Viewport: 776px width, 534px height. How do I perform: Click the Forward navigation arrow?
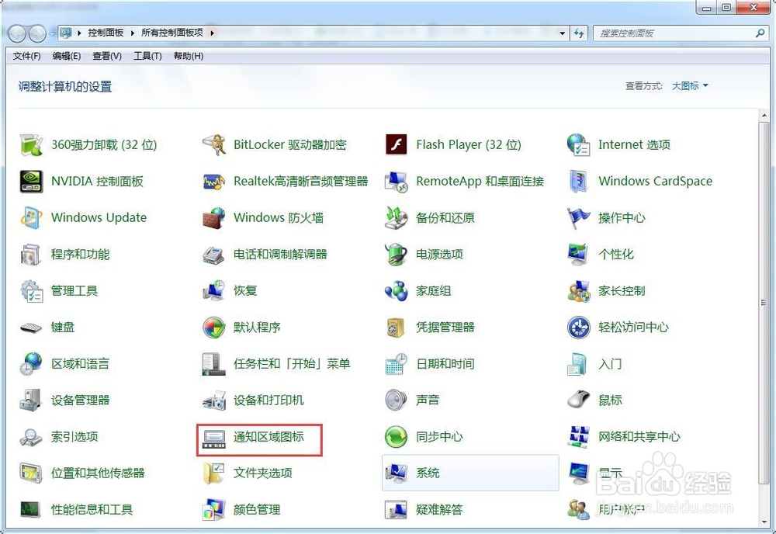point(37,33)
